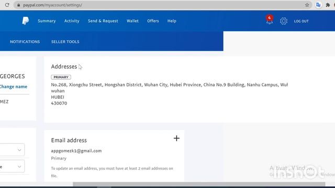Click the postal code 430070
This screenshot has height=188, width=335.
pos(59,103)
